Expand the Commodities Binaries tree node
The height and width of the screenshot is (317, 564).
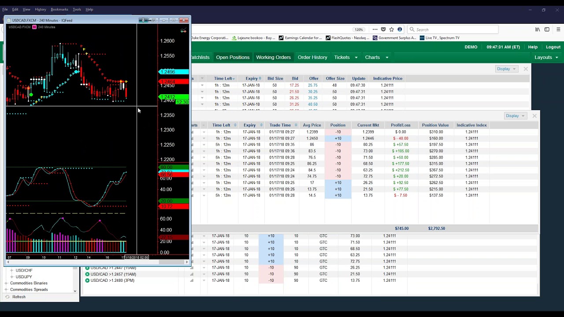6,283
